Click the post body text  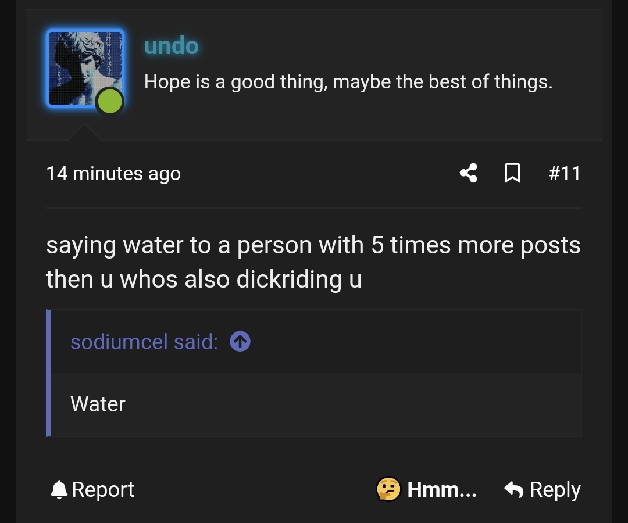(x=313, y=261)
